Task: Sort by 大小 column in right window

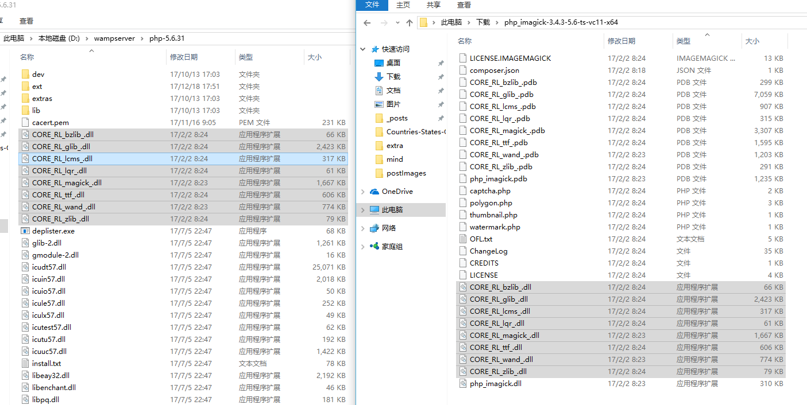Action: 752,41
